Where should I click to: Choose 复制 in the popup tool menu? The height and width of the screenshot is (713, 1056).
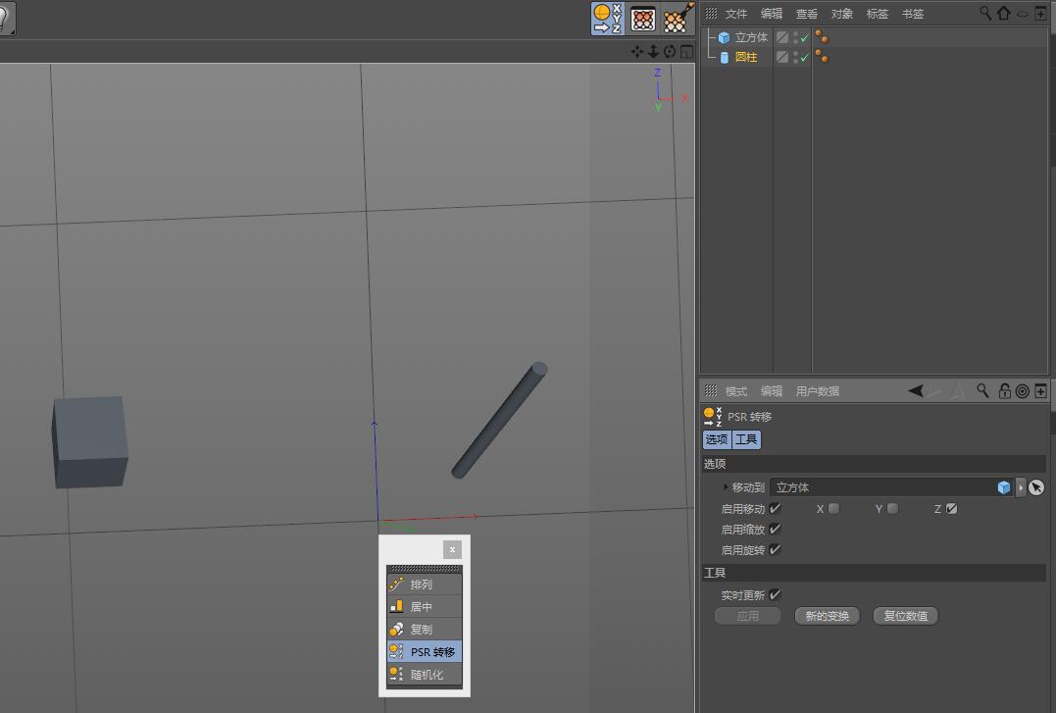pos(425,630)
